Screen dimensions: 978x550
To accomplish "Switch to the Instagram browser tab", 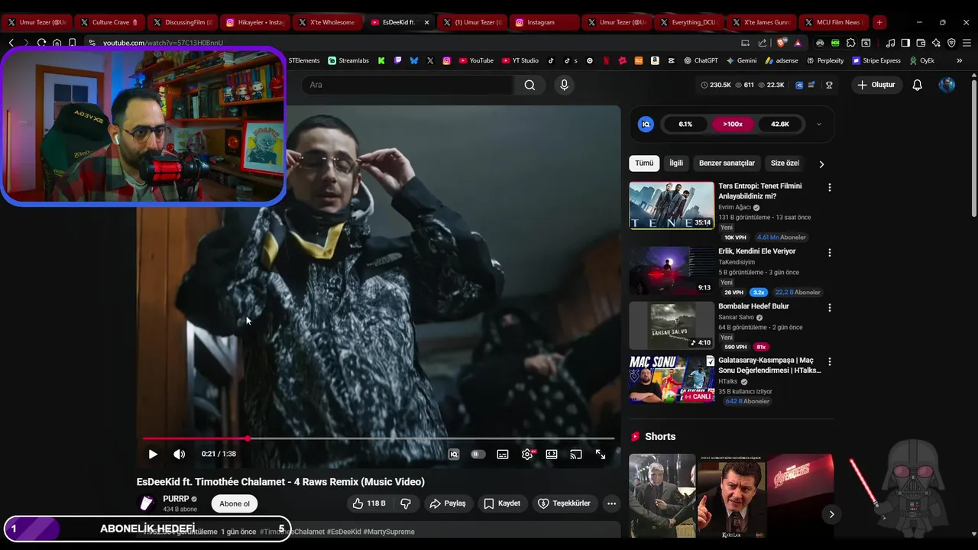I will [x=541, y=22].
